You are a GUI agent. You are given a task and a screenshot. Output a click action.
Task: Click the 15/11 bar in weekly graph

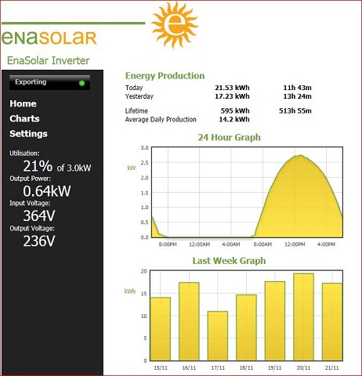coord(161,329)
